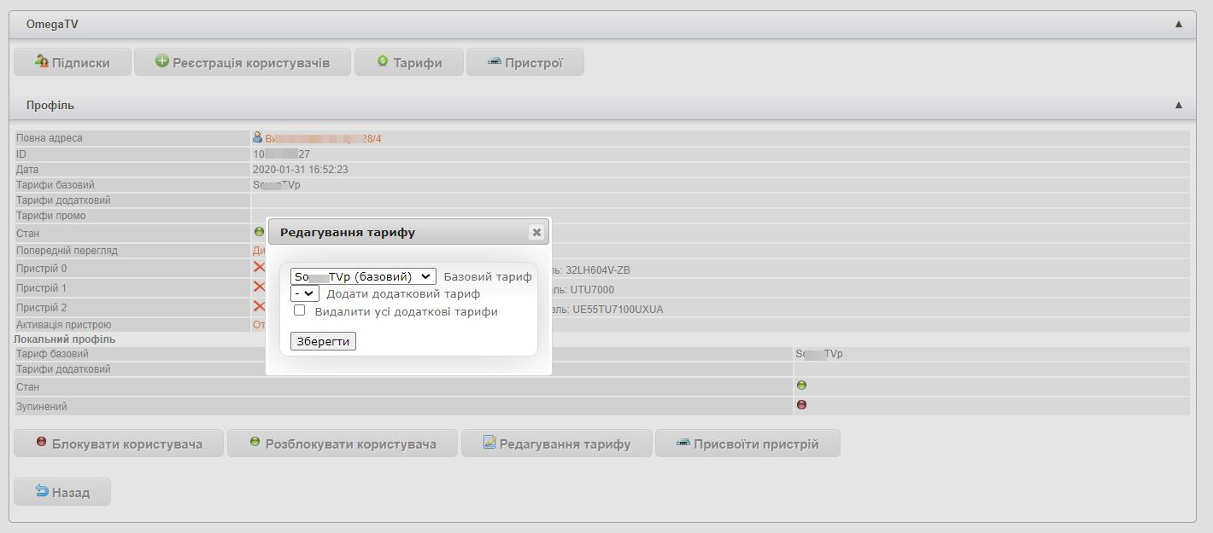Click the Редагування тарифу edit button
Viewport: 1213px width, 533px height.
pyautogui.click(x=557, y=443)
